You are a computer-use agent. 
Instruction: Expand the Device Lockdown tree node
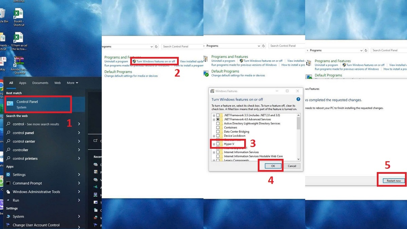click(x=214, y=136)
